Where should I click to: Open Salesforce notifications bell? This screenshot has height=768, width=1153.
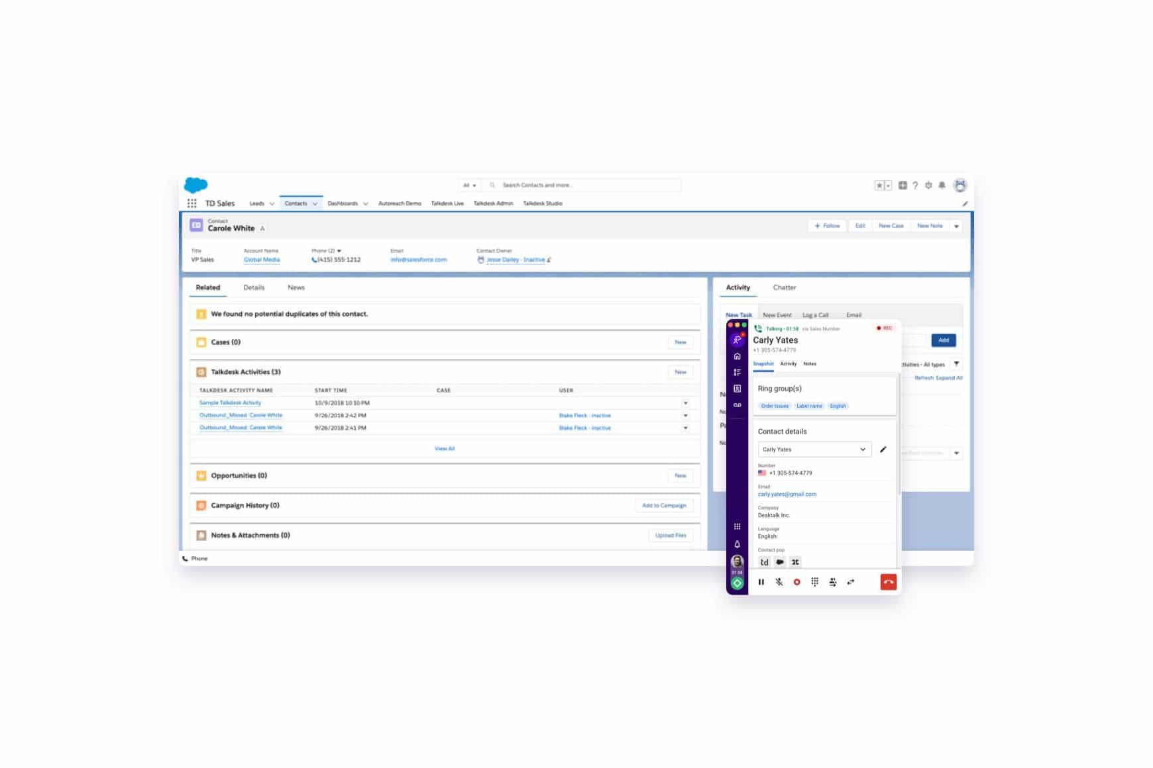point(942,185)
